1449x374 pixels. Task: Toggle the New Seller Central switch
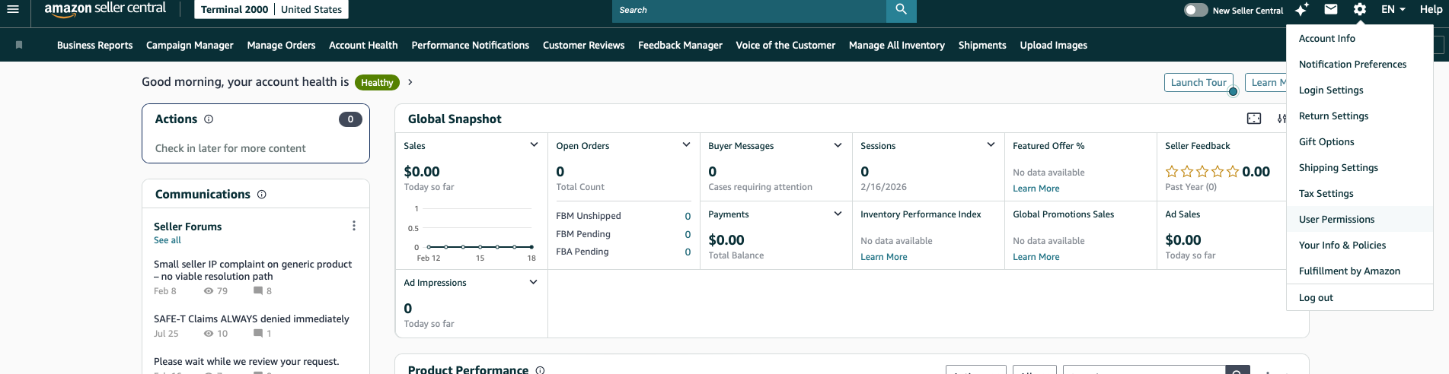pyautogui.click(x=1195, y=10)
